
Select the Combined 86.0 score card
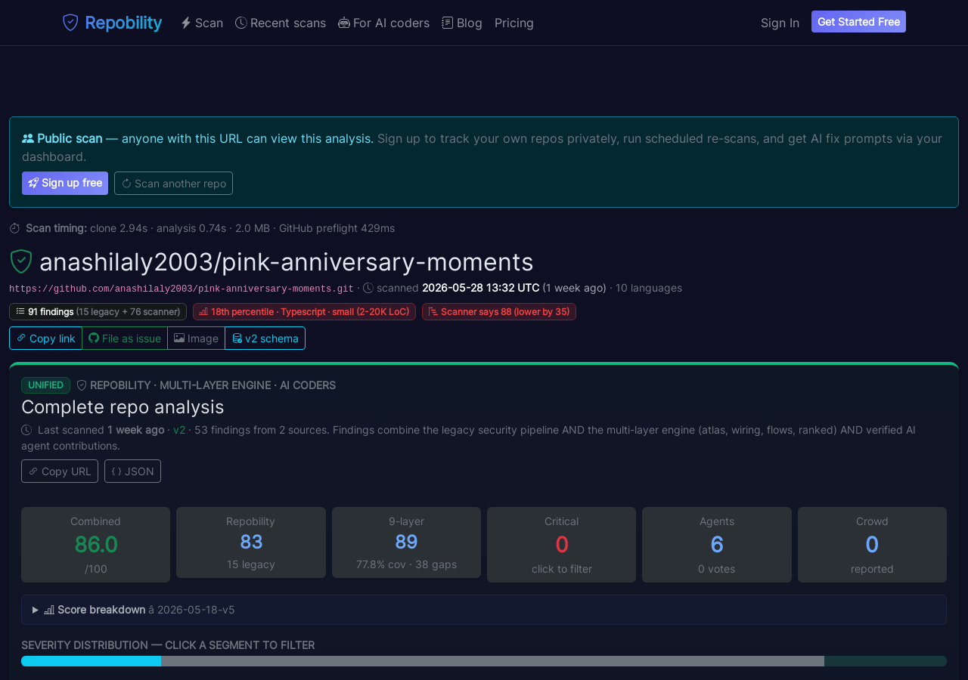click(95, 545)
